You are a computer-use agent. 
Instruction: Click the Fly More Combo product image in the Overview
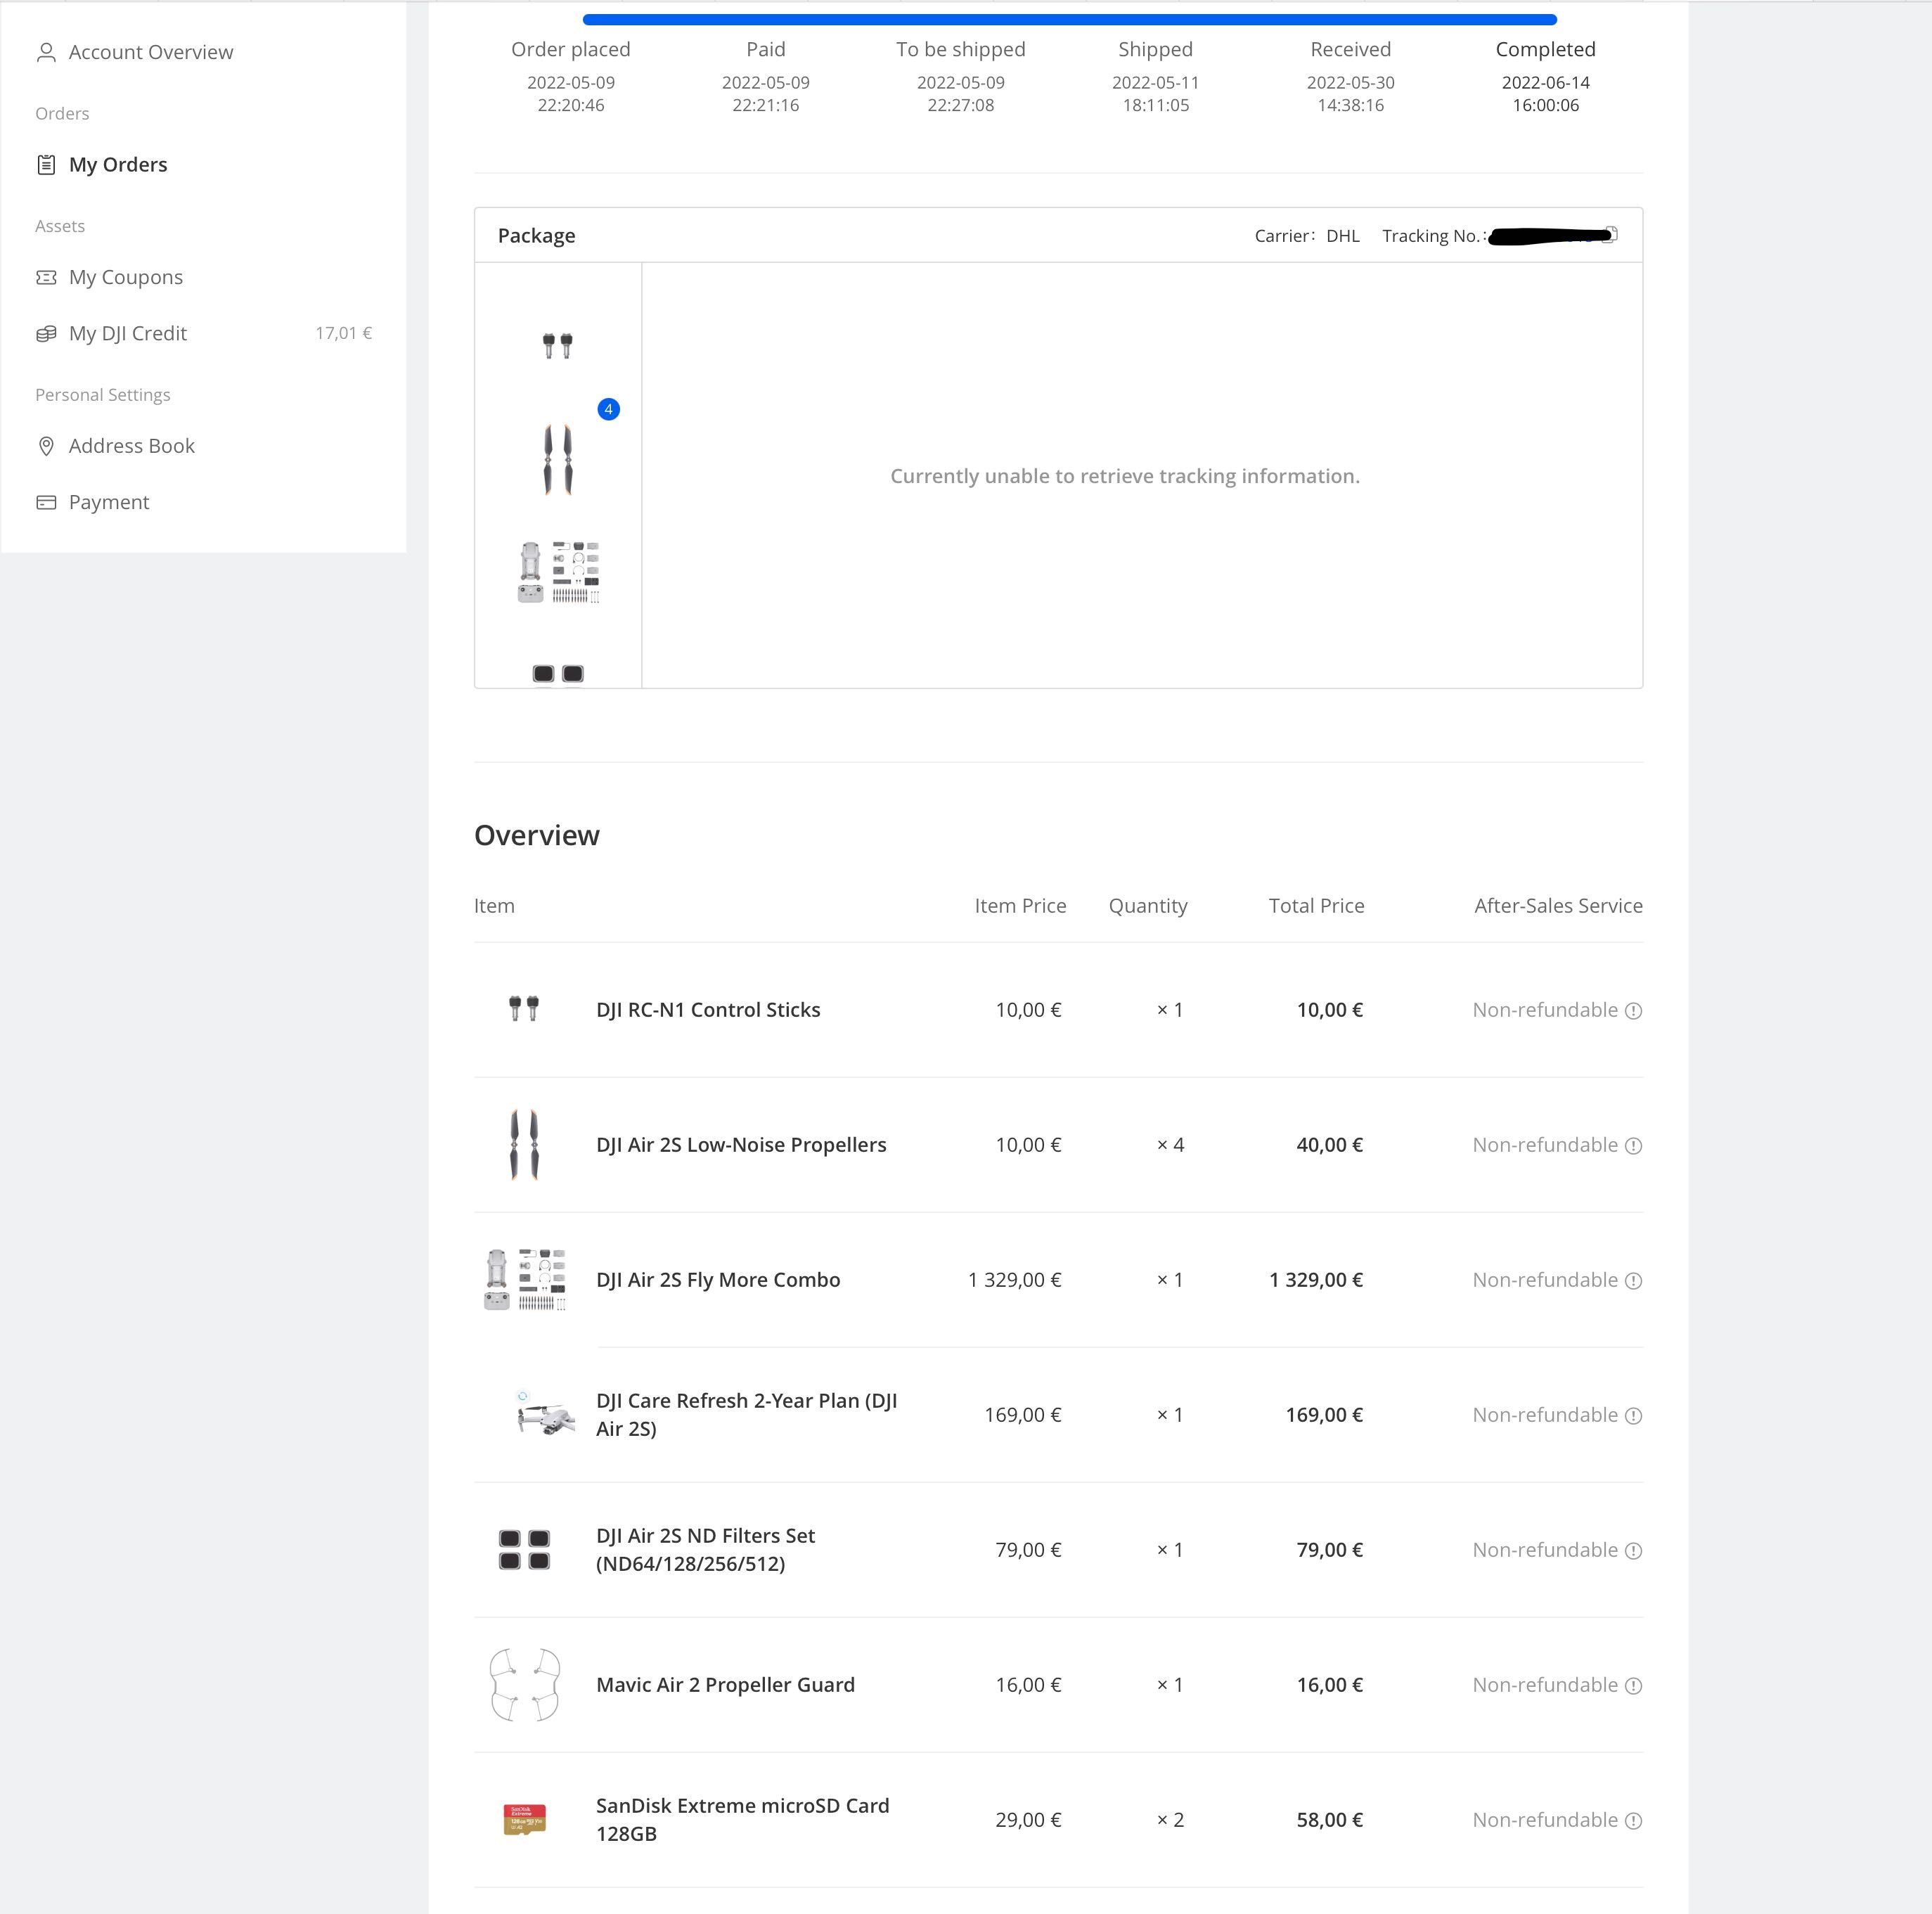point(524,1280)
